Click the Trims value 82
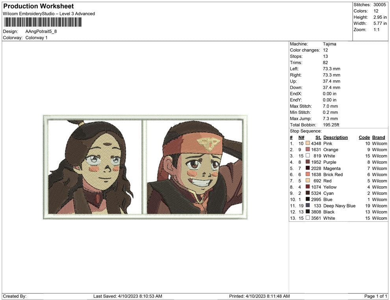The height and width of the screenshot is (300, 390). click(325, 63)
